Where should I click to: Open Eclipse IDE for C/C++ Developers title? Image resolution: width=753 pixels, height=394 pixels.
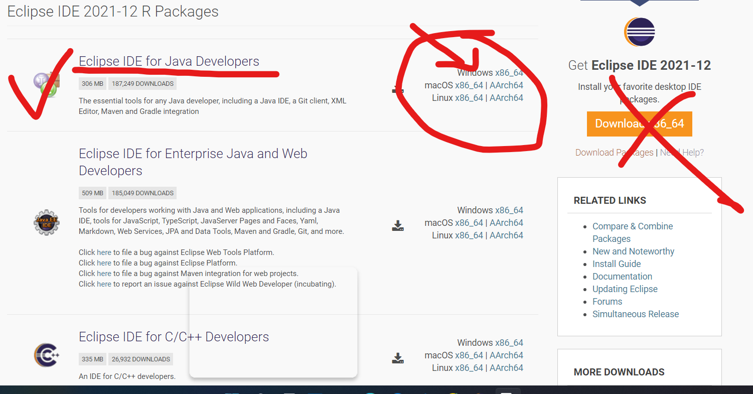point(174,337)
